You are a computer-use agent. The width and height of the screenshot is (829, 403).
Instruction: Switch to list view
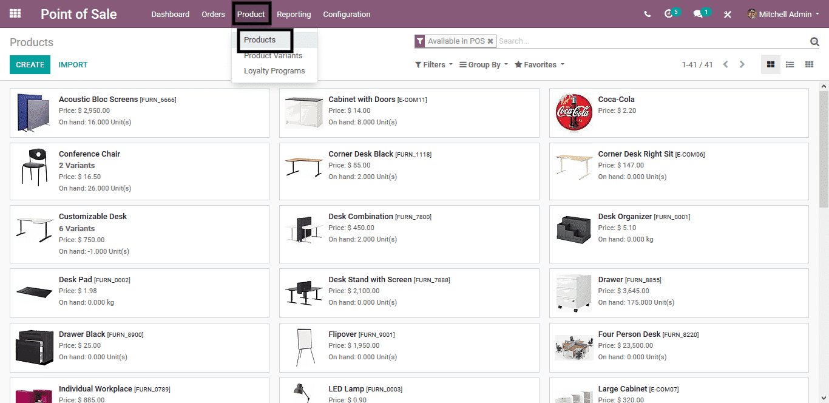[x=790, y=65]
